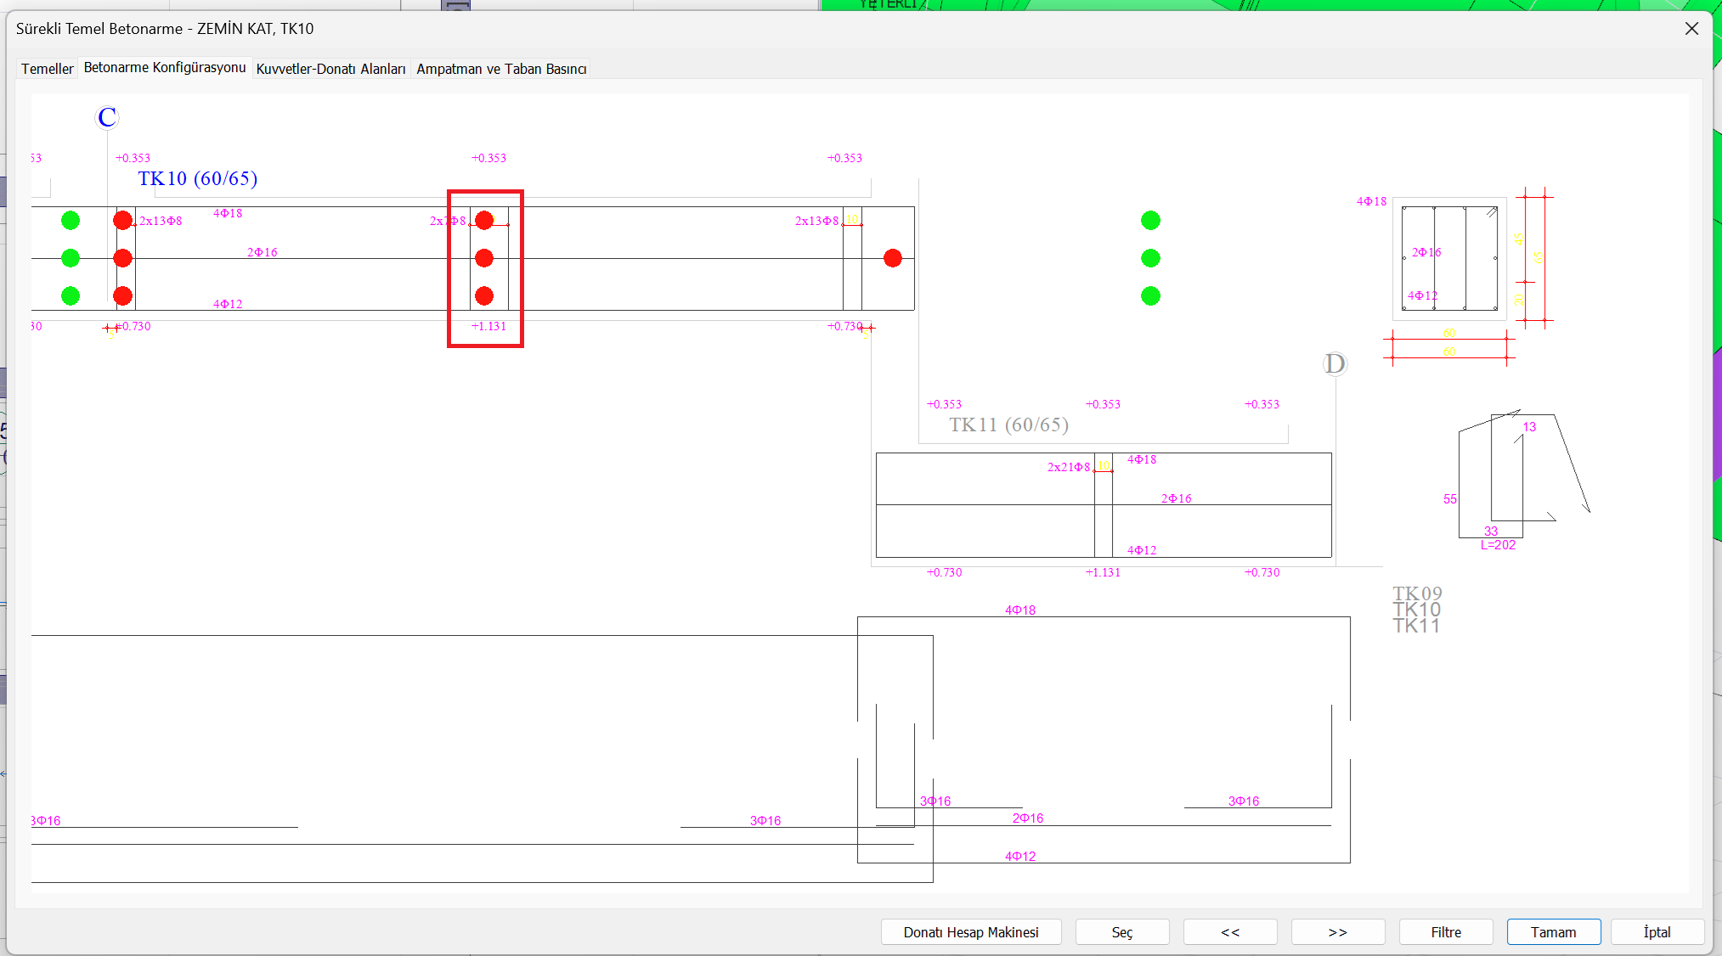Select the TK11 (60/65) beam label
The image size is (1722, 956).
(1008, 425)
